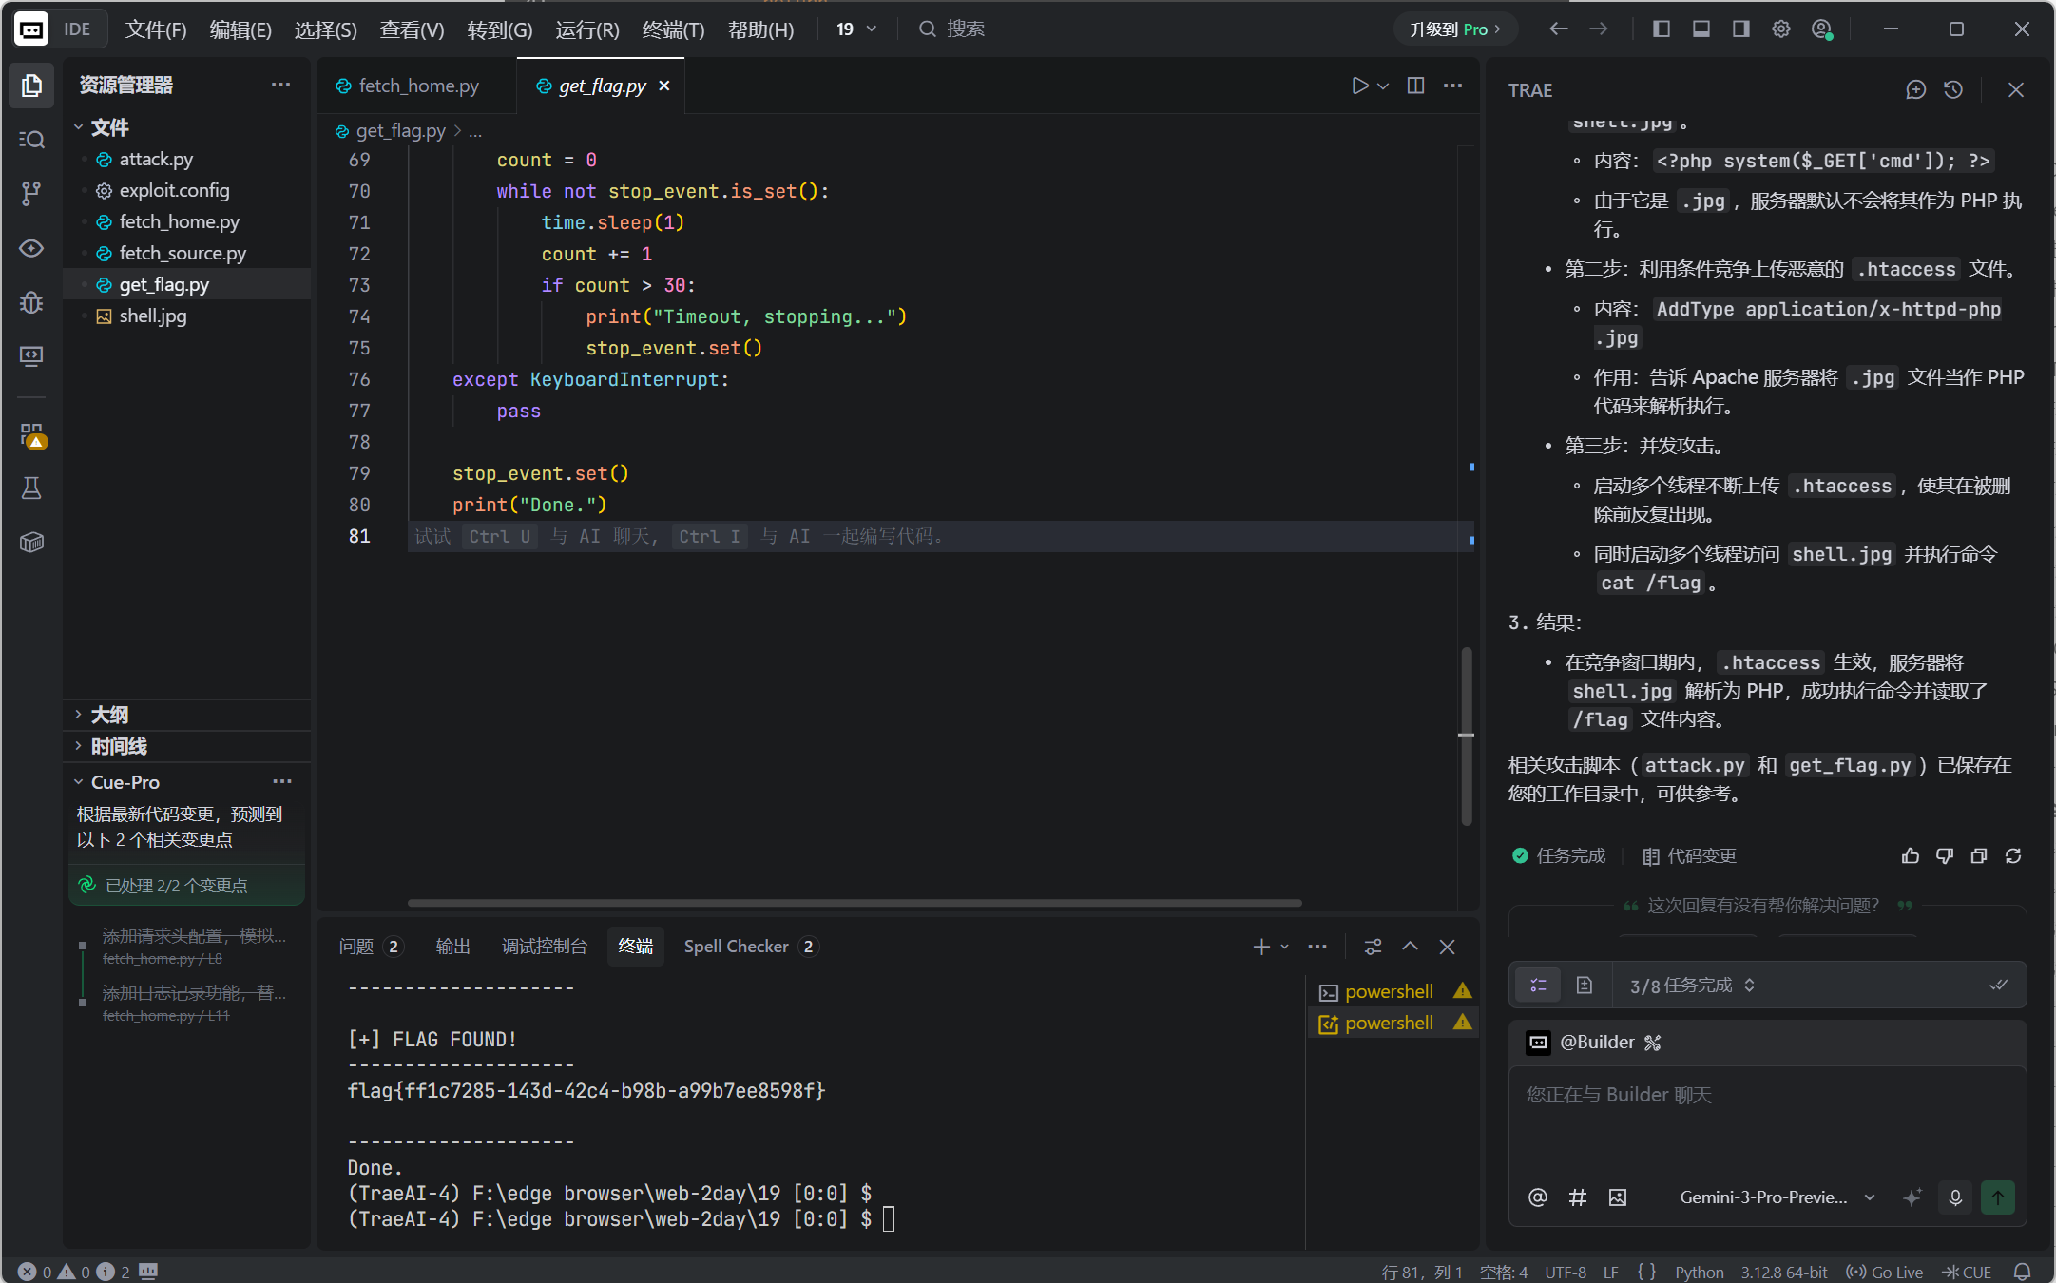
Task: Toggle the secondary sidebar layout button
Action: (1741, 29)
